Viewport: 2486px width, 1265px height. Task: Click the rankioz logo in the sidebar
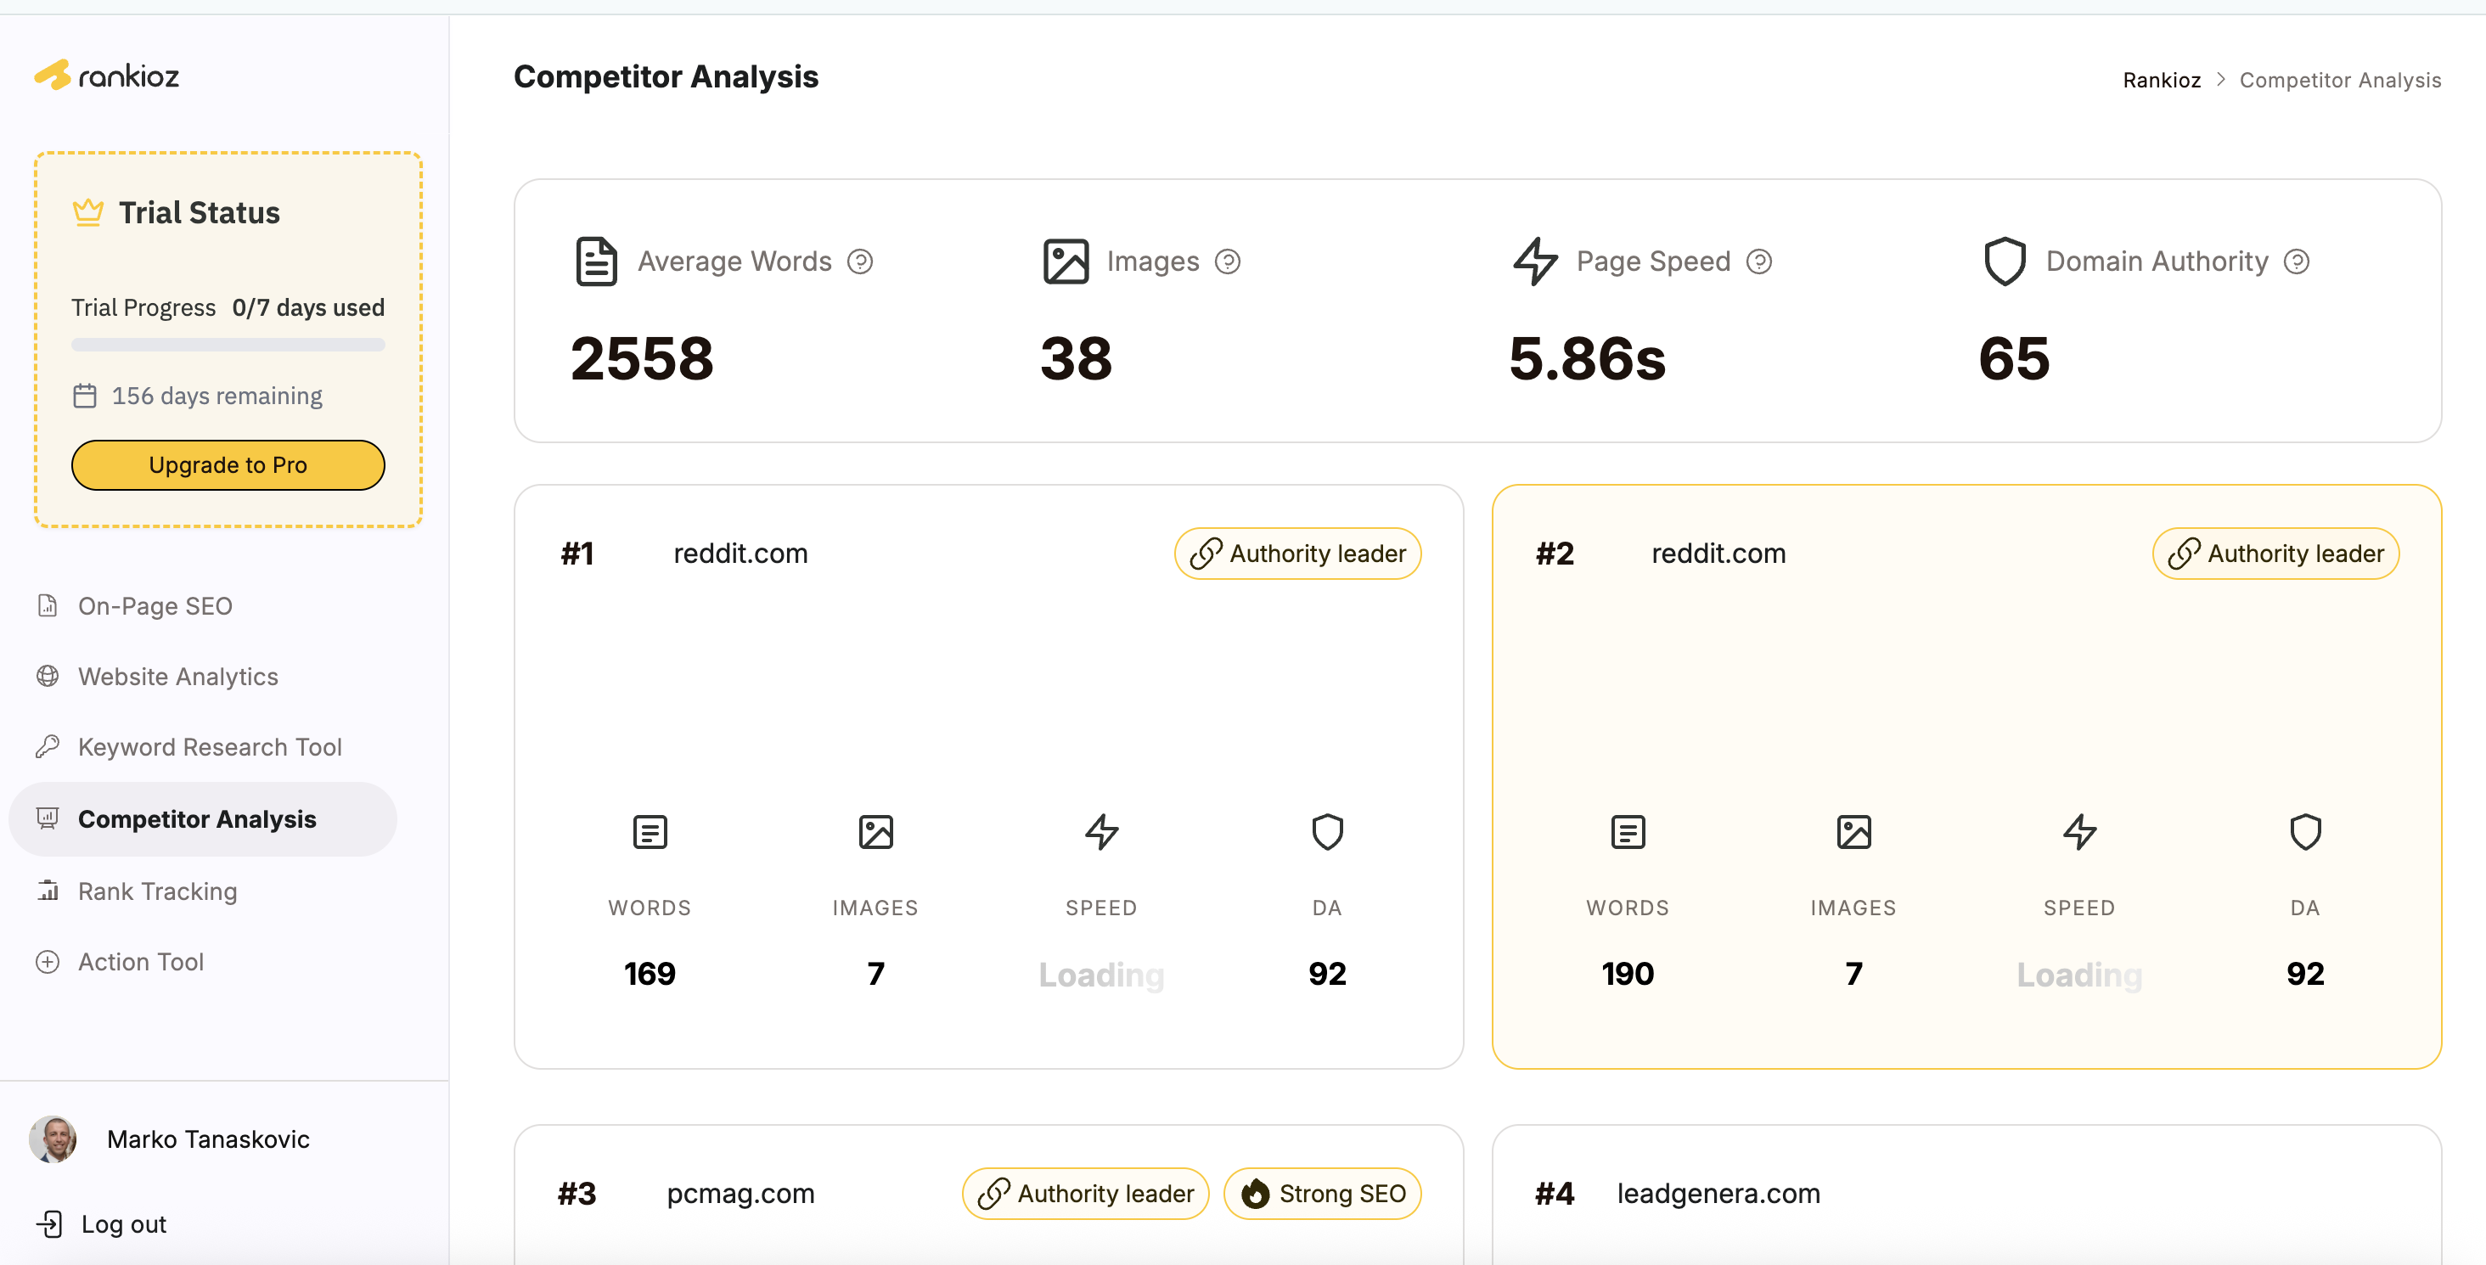(107, 76)
